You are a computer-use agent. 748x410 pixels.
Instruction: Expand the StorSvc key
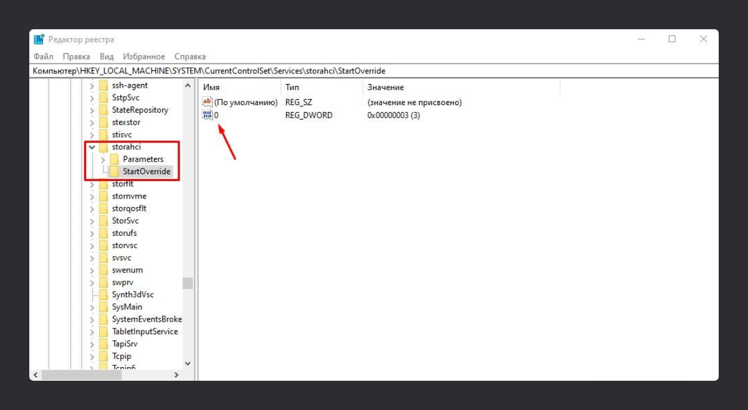click(x=92, y=221)
